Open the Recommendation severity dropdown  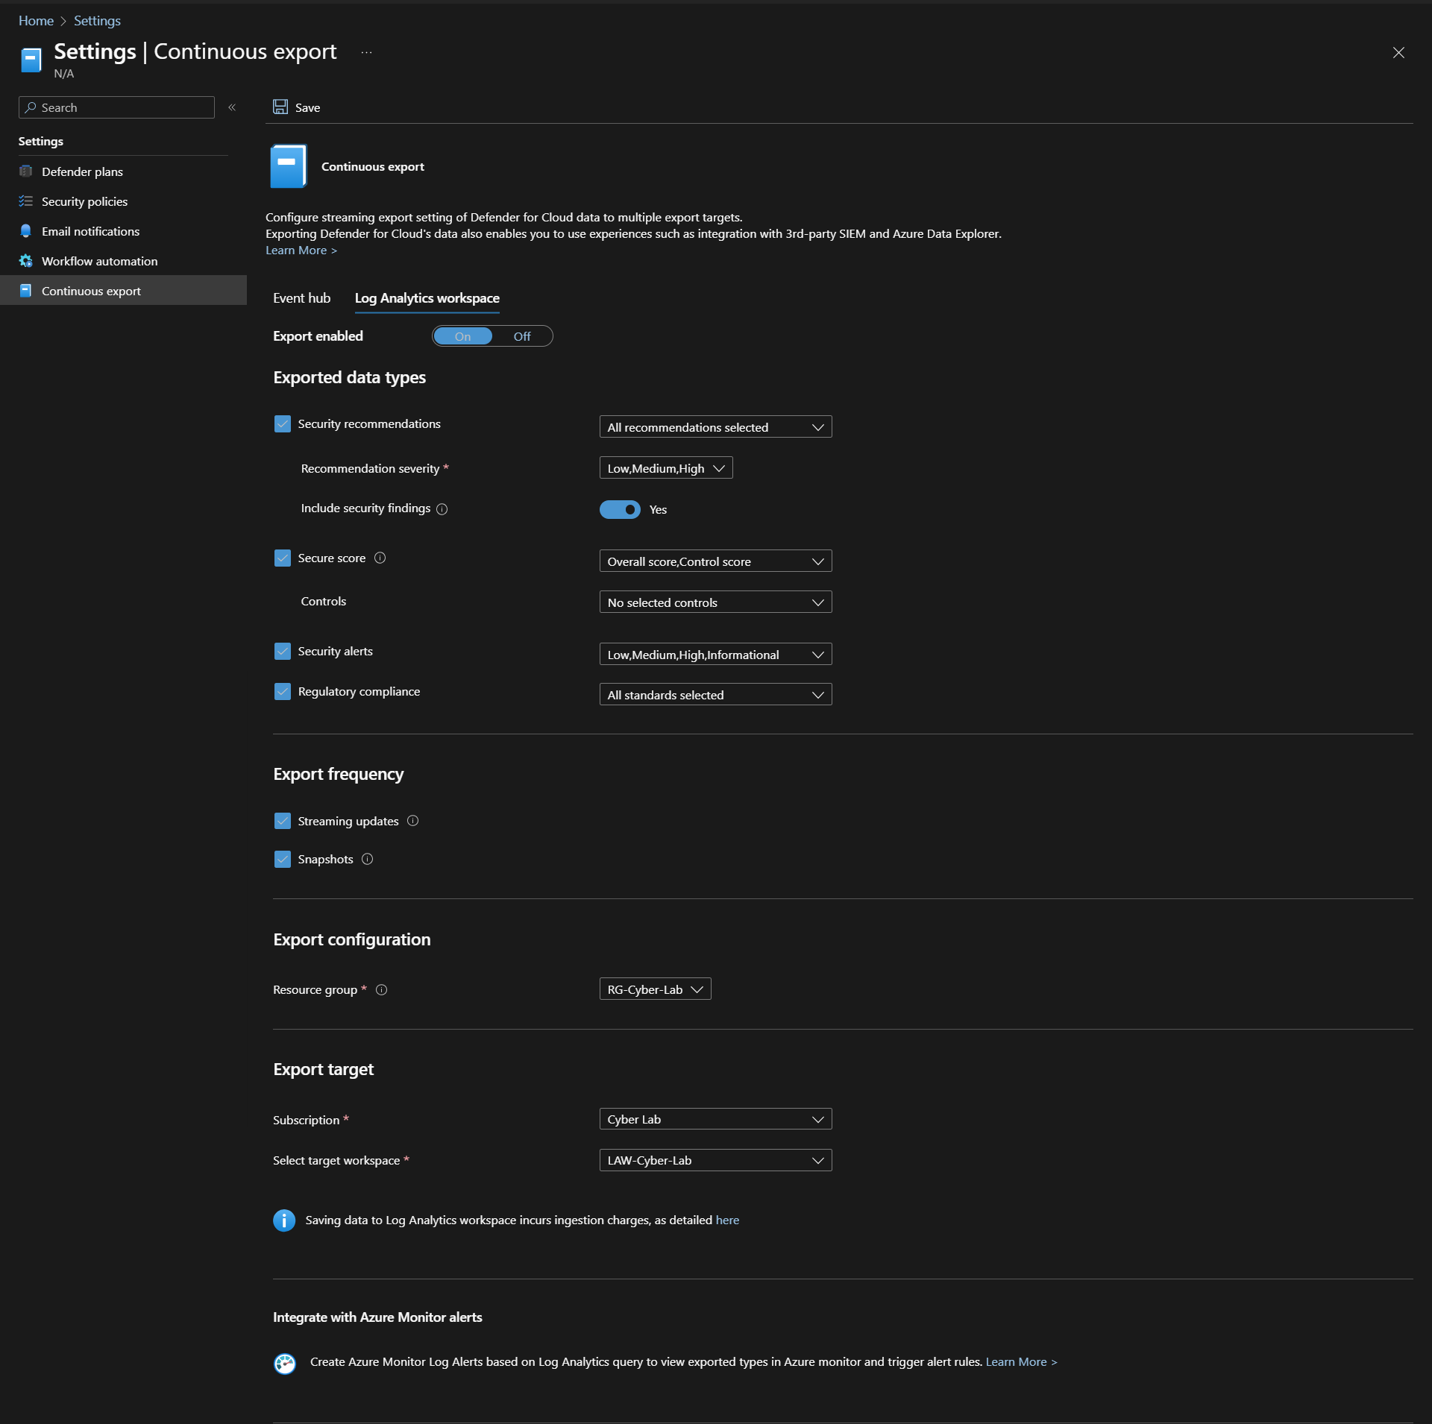point(666,468)
